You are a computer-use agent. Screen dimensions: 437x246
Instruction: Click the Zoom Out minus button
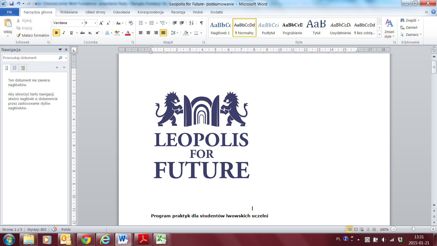point(394,229)
